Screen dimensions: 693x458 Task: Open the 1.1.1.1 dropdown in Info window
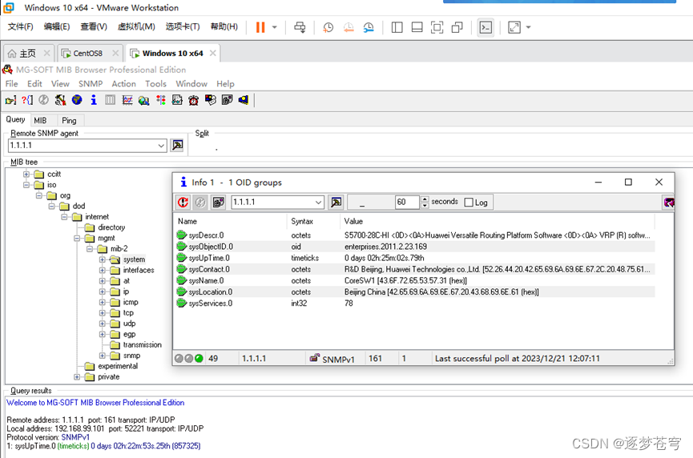pyautogui.click(x=318, y=203)
